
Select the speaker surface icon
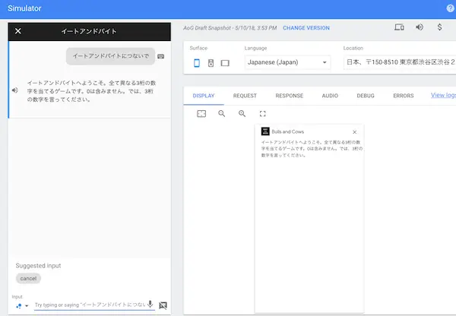211,62
